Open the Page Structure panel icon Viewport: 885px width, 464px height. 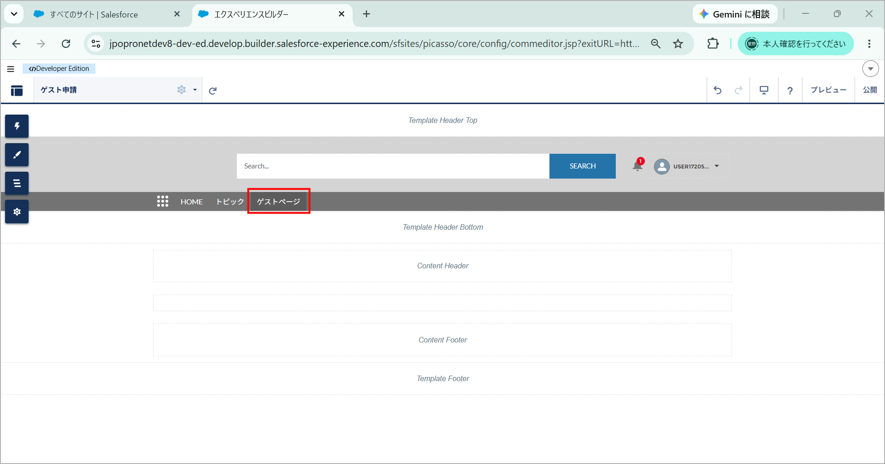pos(17,183)
